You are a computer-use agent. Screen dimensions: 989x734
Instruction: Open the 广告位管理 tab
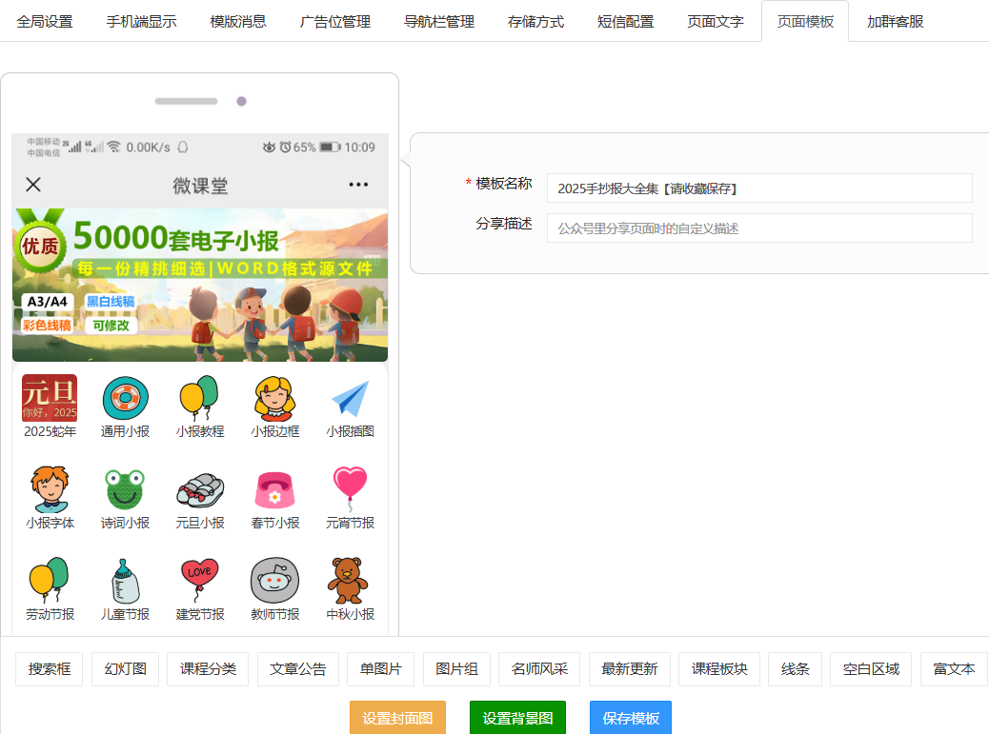[335, 21]
